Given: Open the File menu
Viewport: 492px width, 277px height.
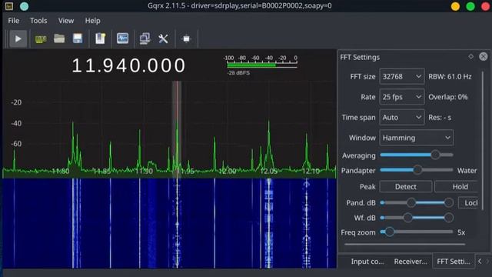Looking at the screenshot, I should click(14, 21).
